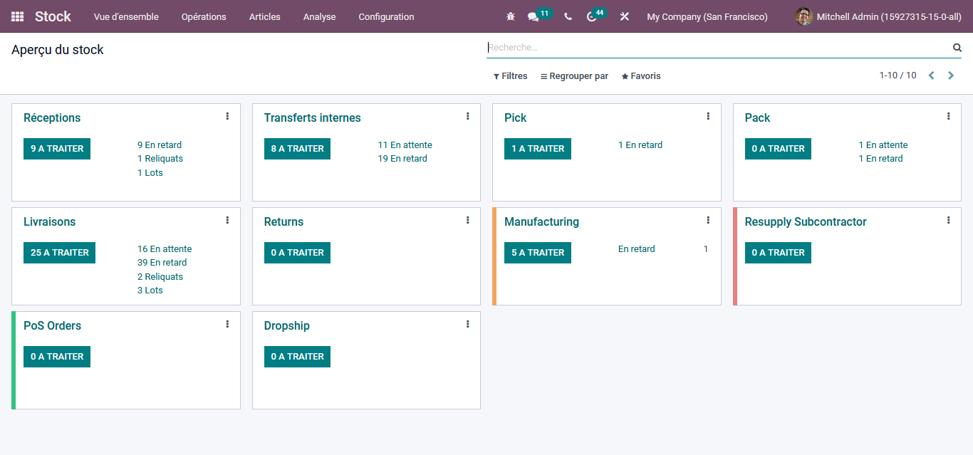Open 1 En retard in Pick

(640, 145)
